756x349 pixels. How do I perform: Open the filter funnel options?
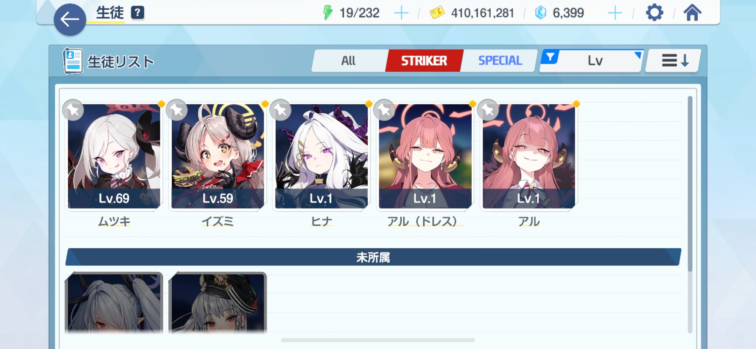[x=550, y=56]
